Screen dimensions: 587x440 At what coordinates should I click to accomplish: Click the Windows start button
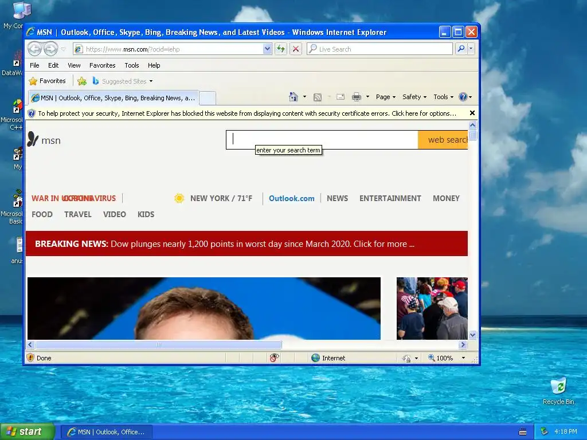click(x=28, y=431)
